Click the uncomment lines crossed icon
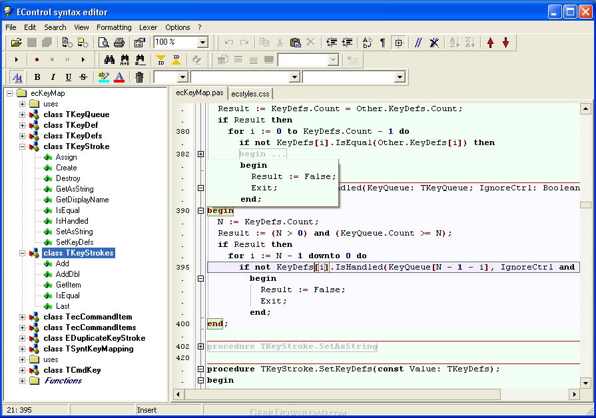Image resolution: width=596 pixels, height=418 pixels. pos(434,43)
